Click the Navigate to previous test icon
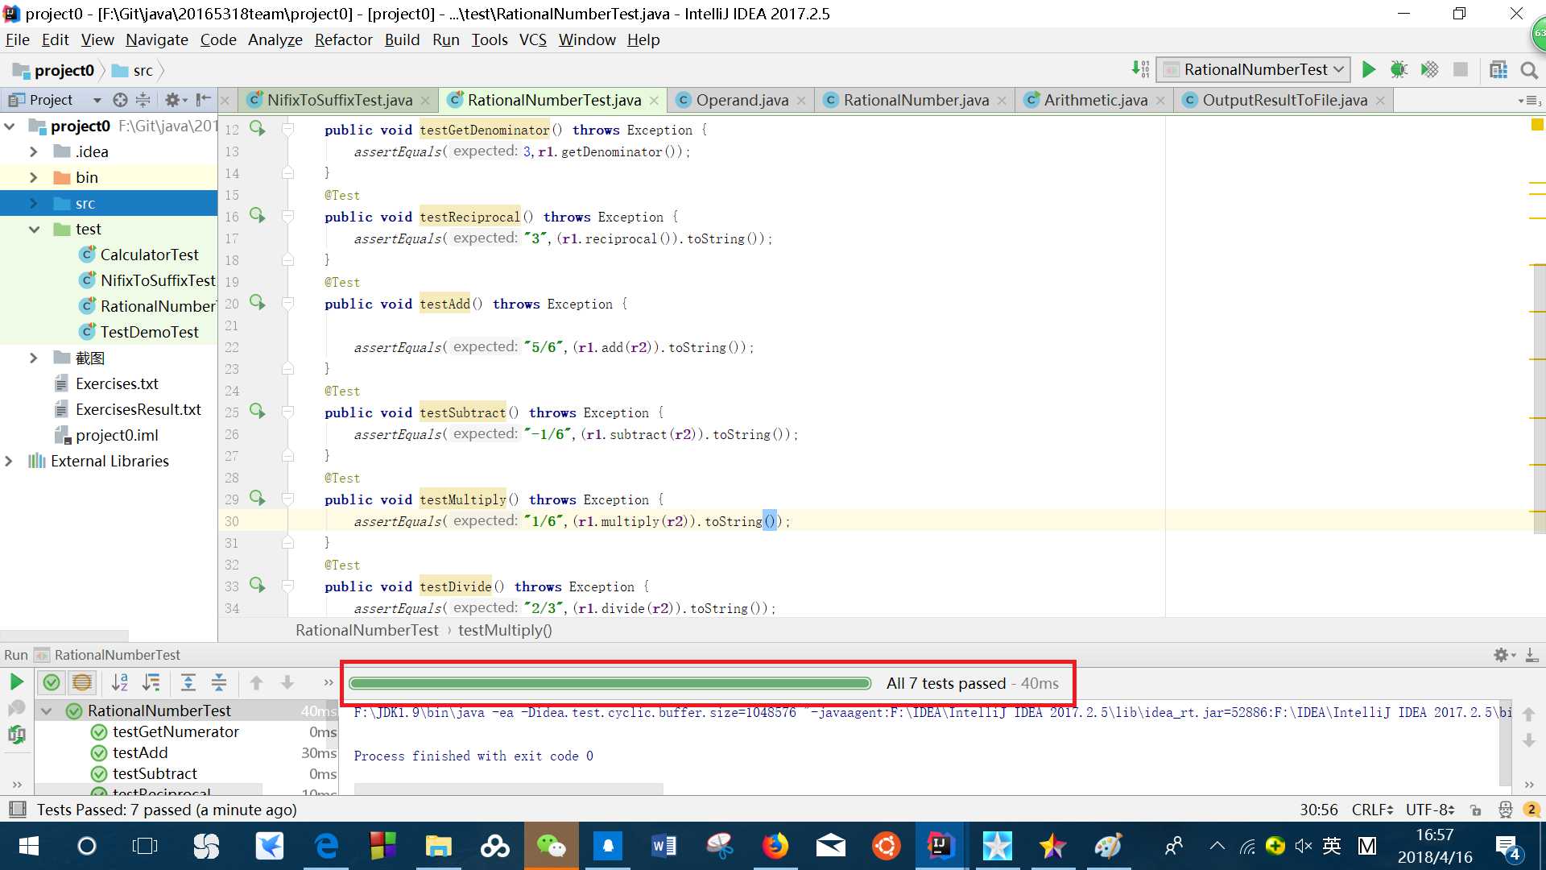Screen dimensions: 1546x870 (257, 683)
